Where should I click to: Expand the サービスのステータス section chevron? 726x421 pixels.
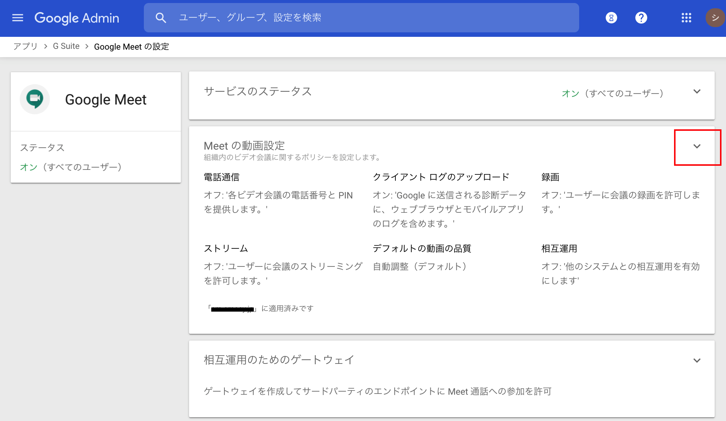point(697,91)
